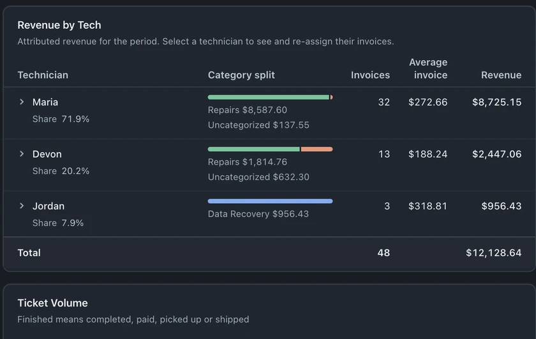Click Devon's Share 20.2% text
The height and width of the screenshot is (339, 536).
click(61, 171)
